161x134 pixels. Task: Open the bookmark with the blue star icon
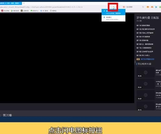(x=44, y=11)
